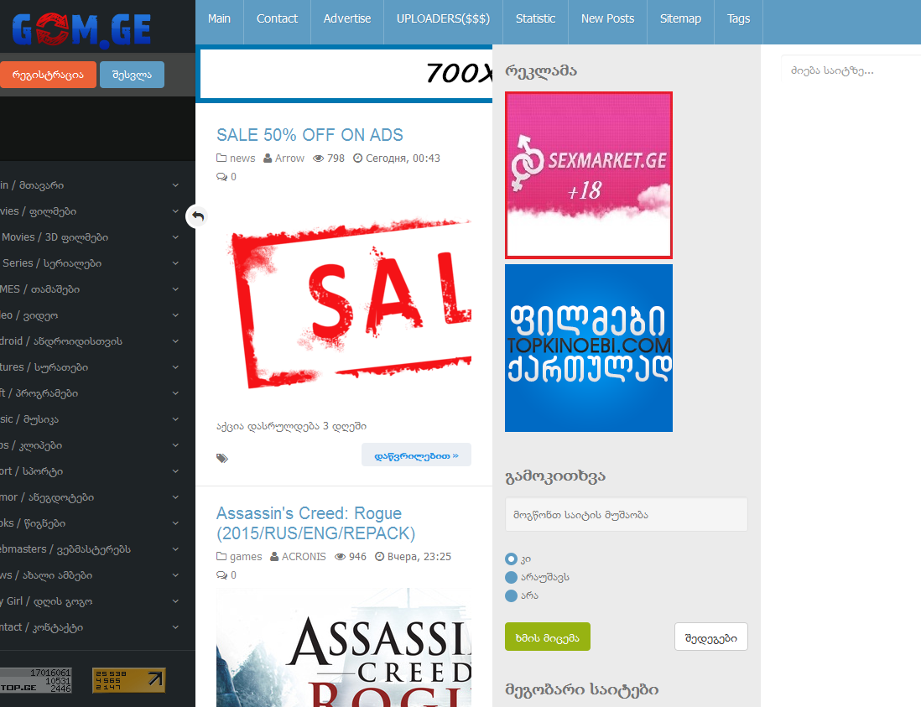921x707 pixels.
Task: Click the 'games' category link
Action: coord(246,556)
